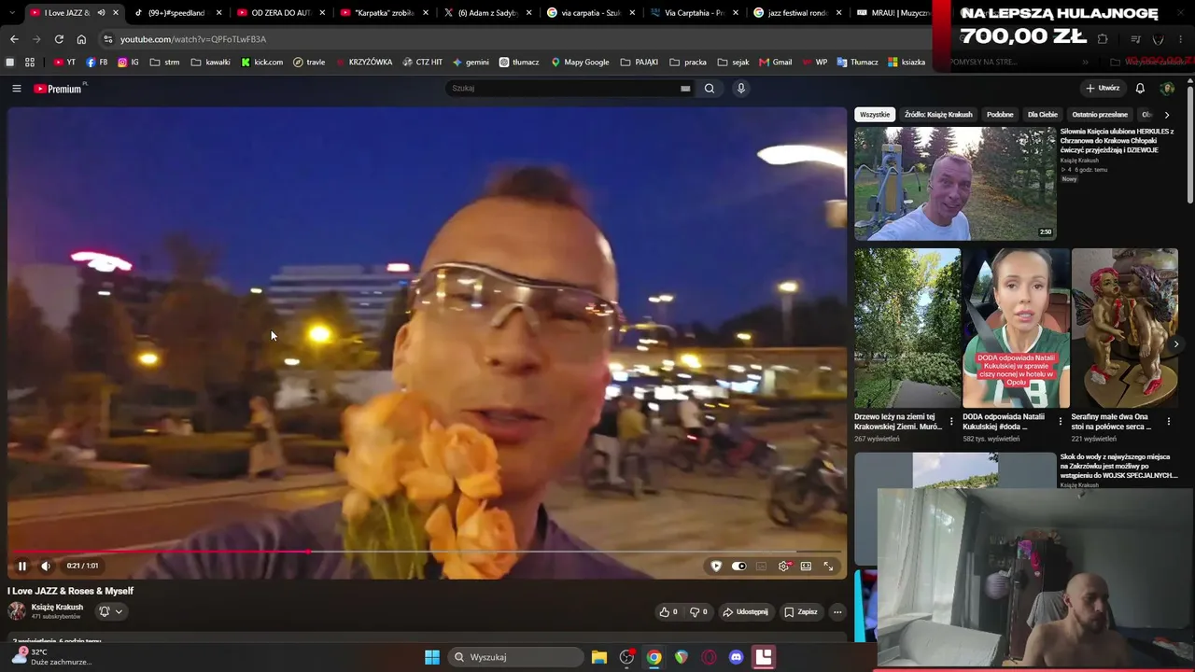This screenshot has height=672, width=1195.
Task: Open the Drzewo leży na ziemi short
Action: pyautogui.click(x=907, y=328)
